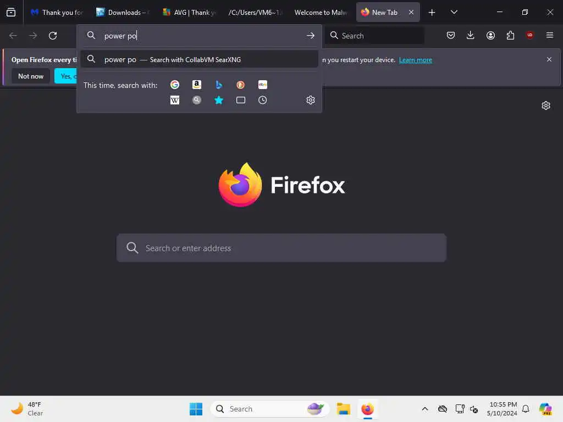Image resolution: width=563 pixels, height=422 pixels.
Task: Open search settings gear in the URL dropdown
Action: click(311, 100)
